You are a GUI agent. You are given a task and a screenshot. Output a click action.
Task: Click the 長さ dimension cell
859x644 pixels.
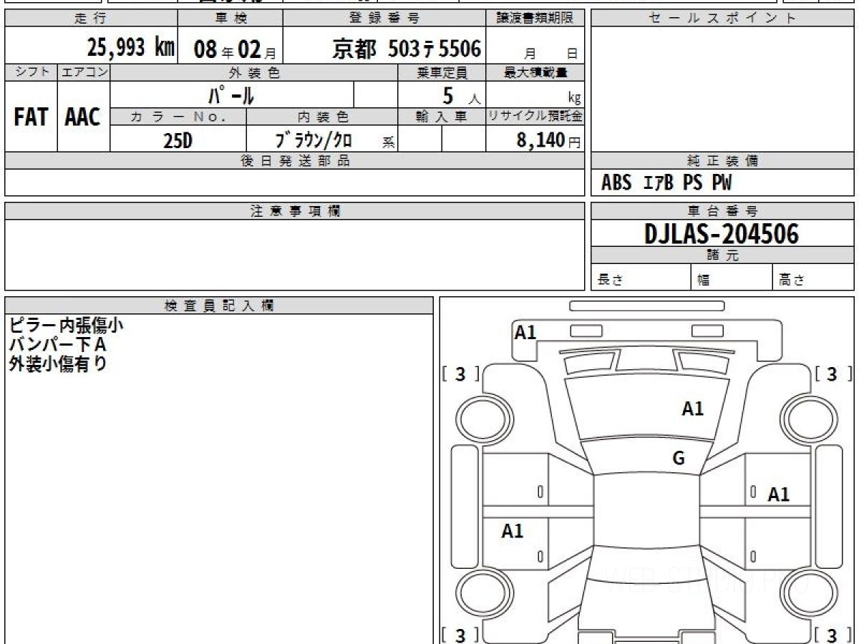click(x=641, y=278)
